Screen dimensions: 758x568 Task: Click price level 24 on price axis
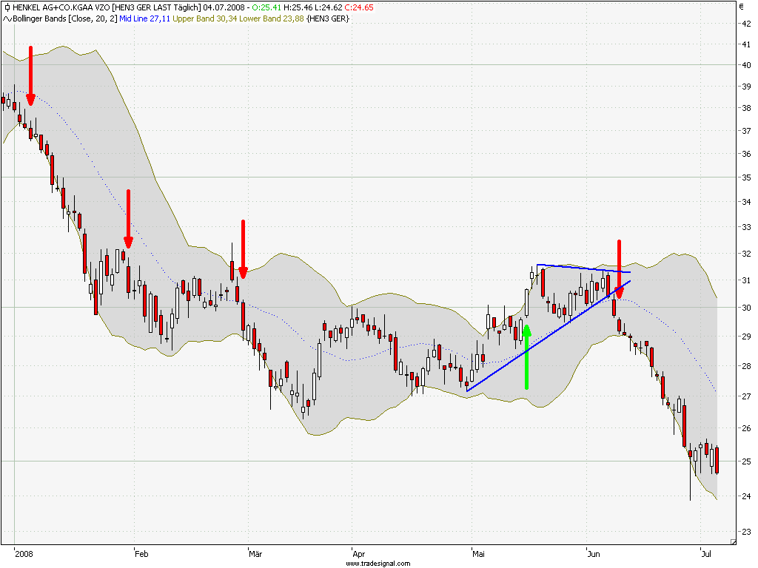[x=746, y=496]
